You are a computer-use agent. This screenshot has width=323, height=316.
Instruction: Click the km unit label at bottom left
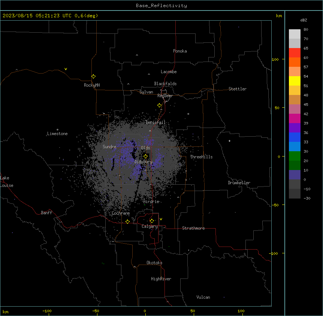click(x=6, y=311)
